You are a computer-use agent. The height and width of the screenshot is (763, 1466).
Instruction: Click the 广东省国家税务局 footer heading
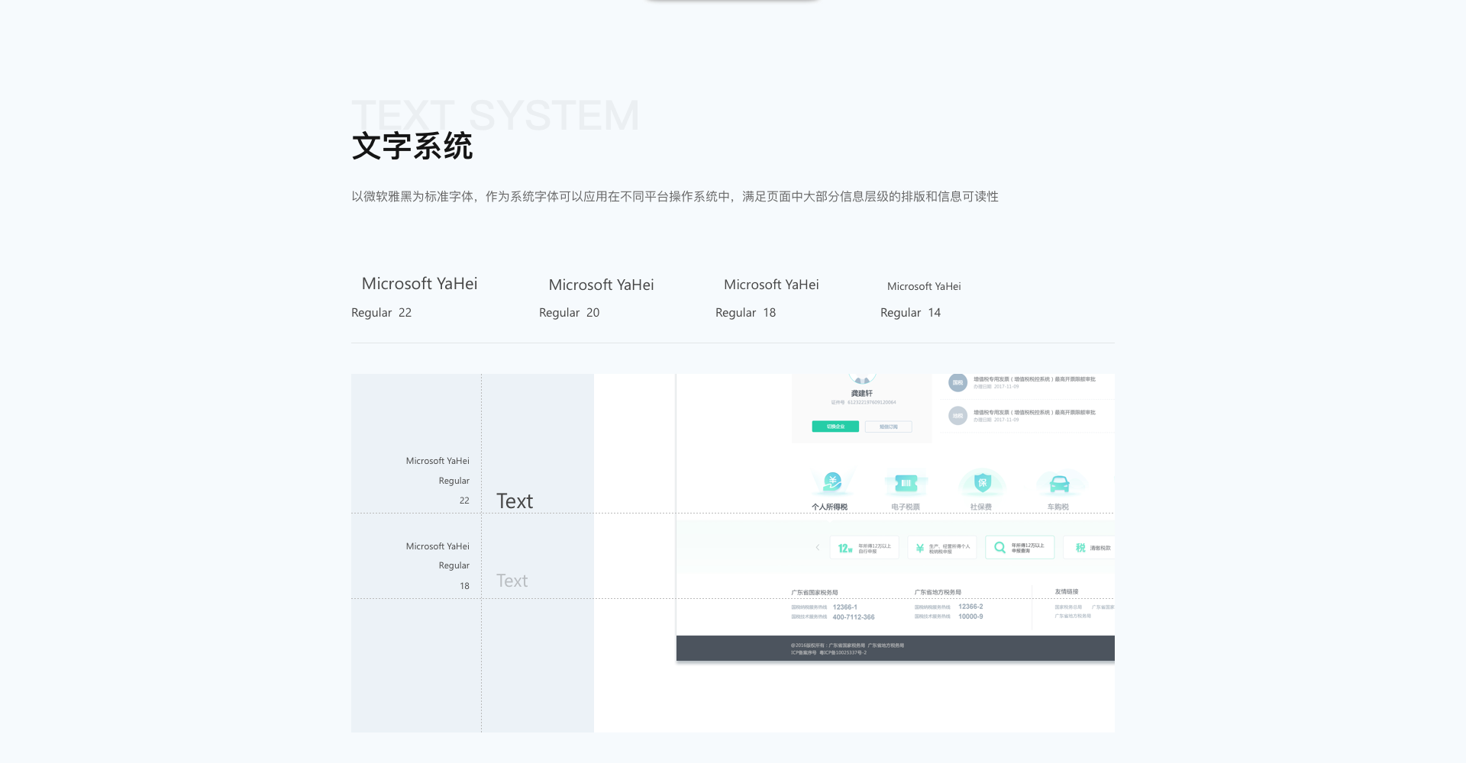click(x=815, y=593)
